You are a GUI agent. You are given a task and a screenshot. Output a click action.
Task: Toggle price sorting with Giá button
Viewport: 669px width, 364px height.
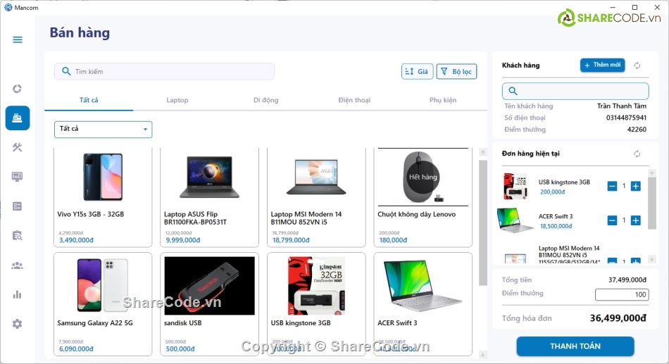(417, 71)
